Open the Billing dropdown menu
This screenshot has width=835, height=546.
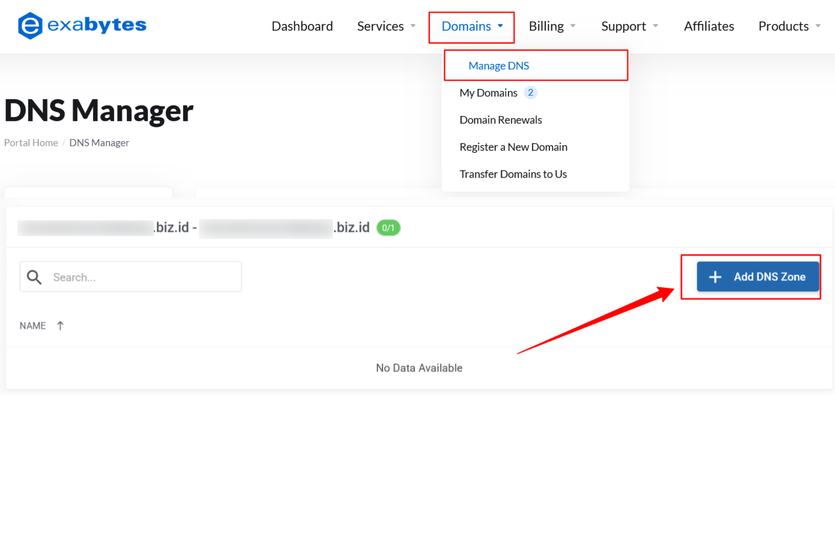[552, 26]
